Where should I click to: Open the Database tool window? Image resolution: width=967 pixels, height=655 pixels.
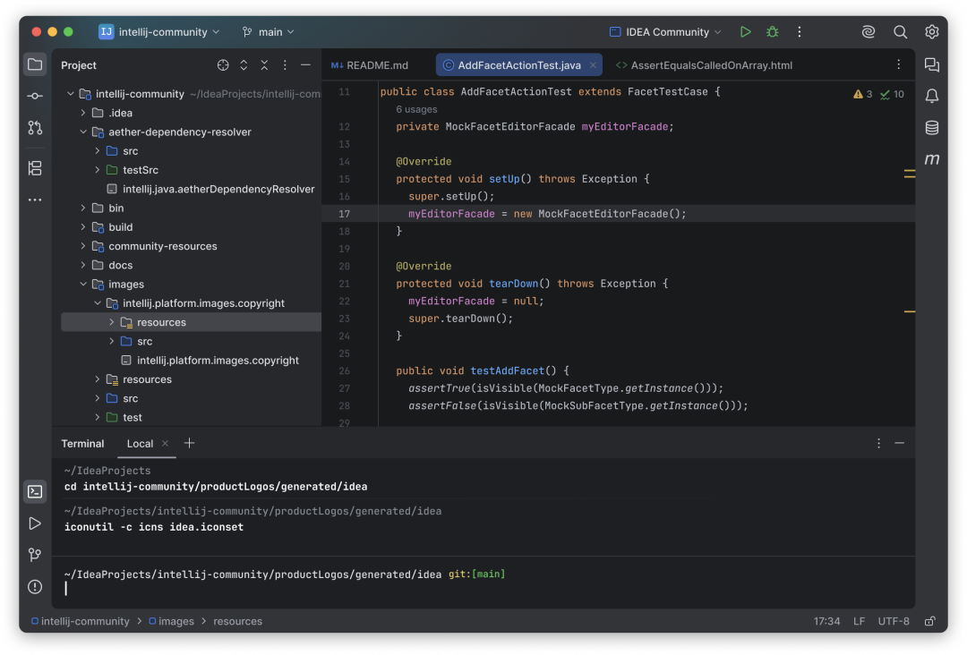click(x=932, y=127)
